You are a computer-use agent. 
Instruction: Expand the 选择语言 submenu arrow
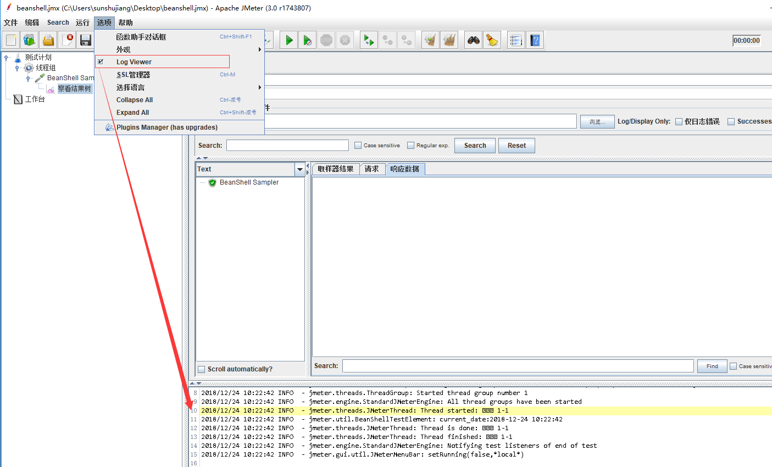pyautogui.click(x=260, y=87)
